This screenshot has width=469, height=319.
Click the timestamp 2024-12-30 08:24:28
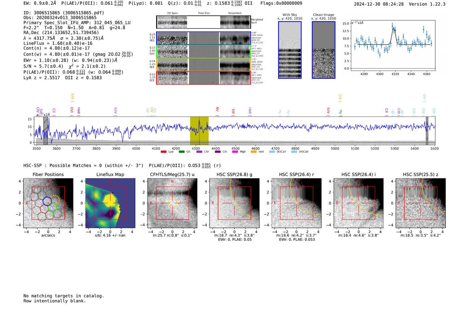pos(379,4)
